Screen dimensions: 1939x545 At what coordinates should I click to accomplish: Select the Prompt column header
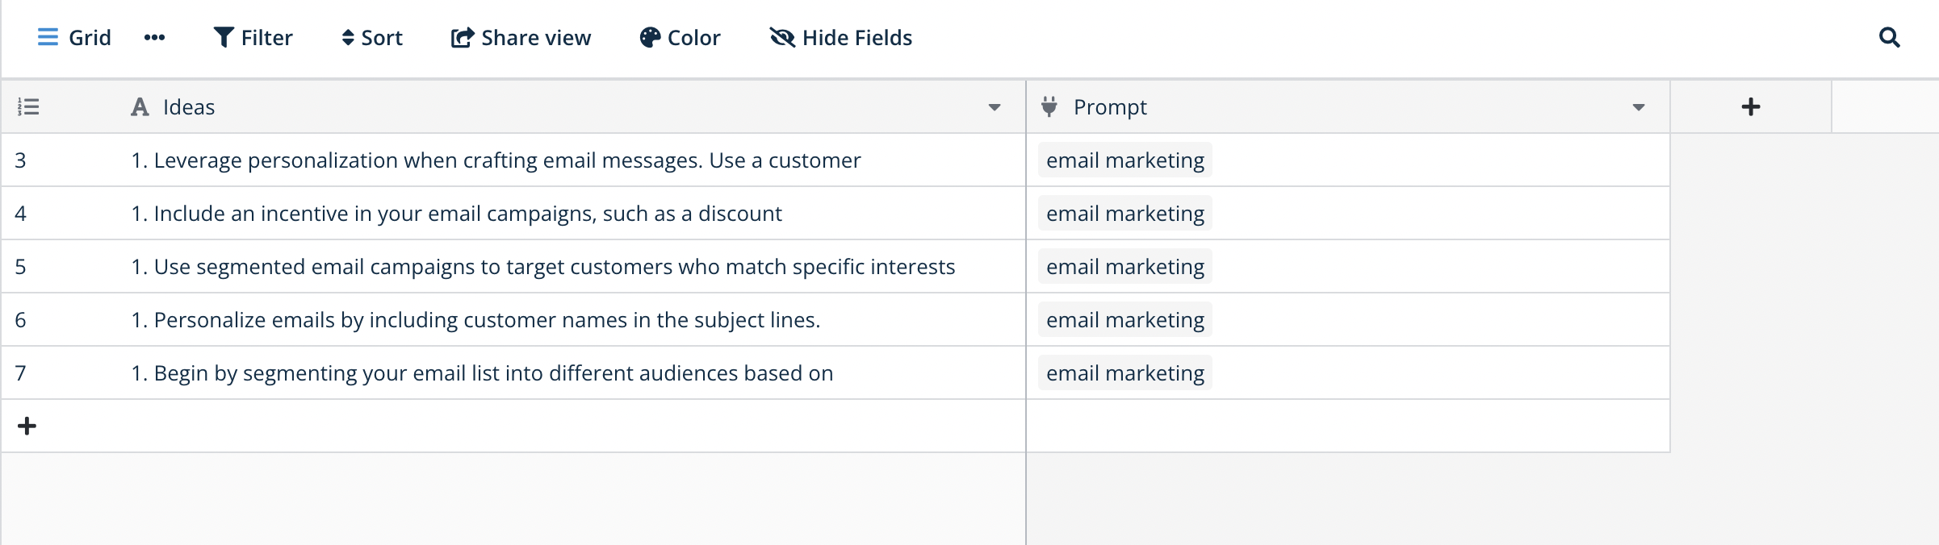pos(1110,107)
